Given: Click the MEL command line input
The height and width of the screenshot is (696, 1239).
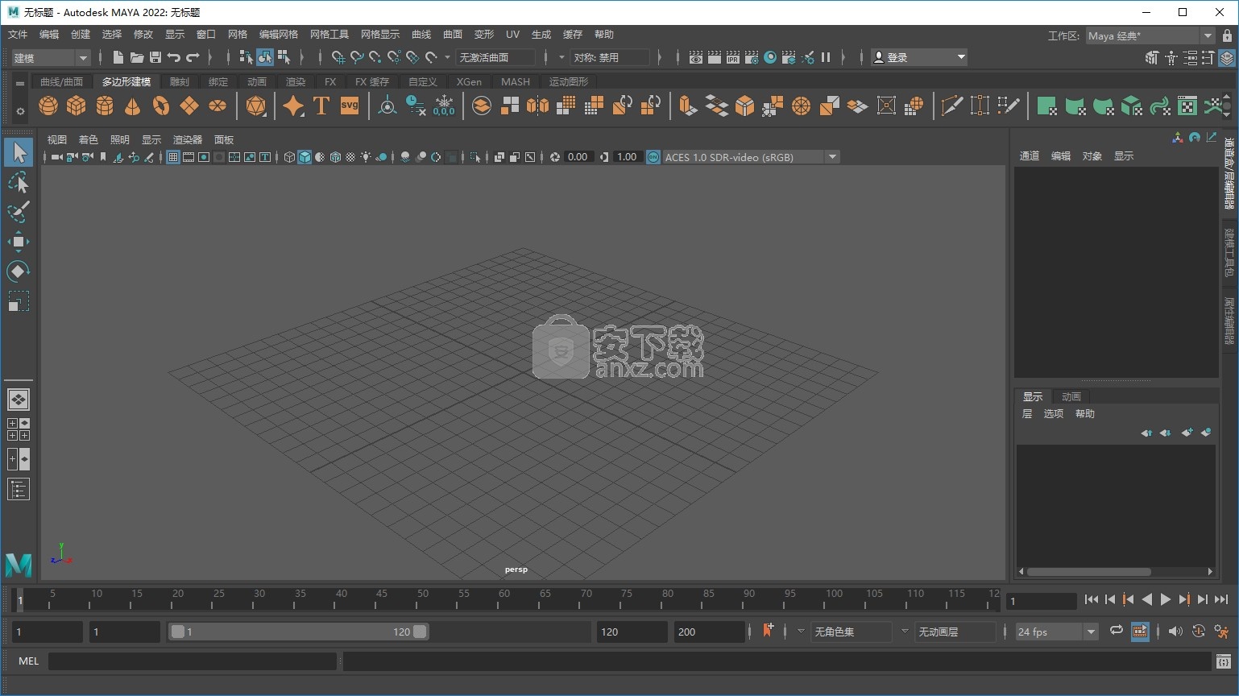Looking at the screenshot, I should (x=193, y=661).
